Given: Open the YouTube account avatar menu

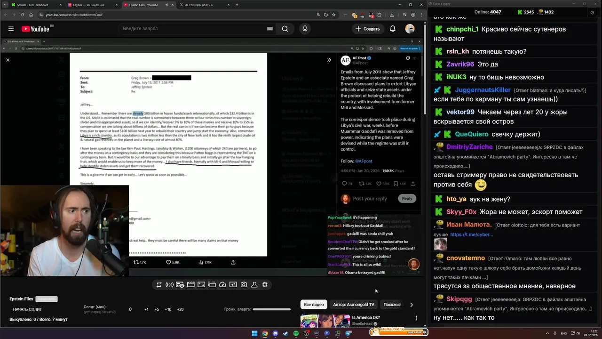Looking at the screenshot, I should tap(410, 29).
